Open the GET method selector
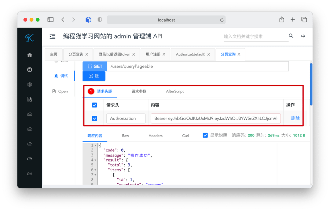Screen dimensions: 330x211 click(94, 66)
